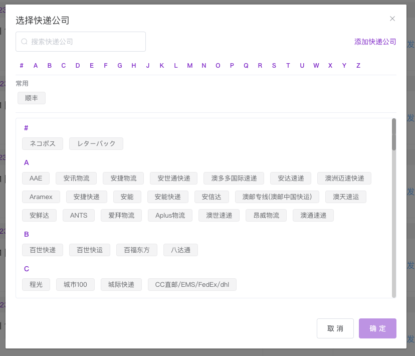
Task: Jump to letter G in index
Action: [120, 65]
